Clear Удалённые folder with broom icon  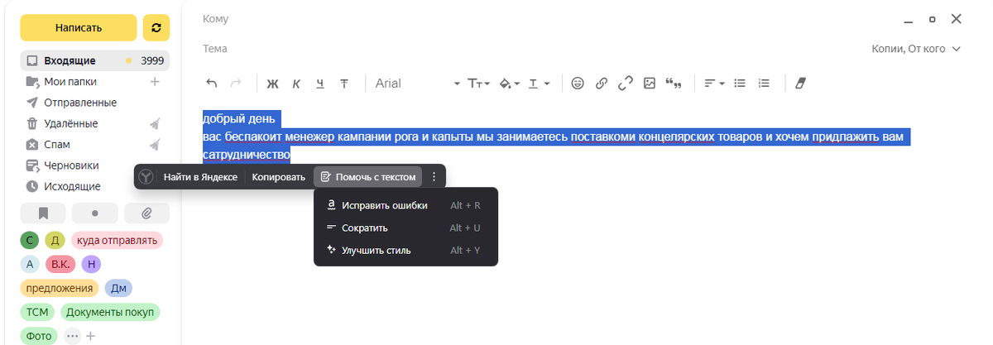pyautogui.click(x=154, y=123)
